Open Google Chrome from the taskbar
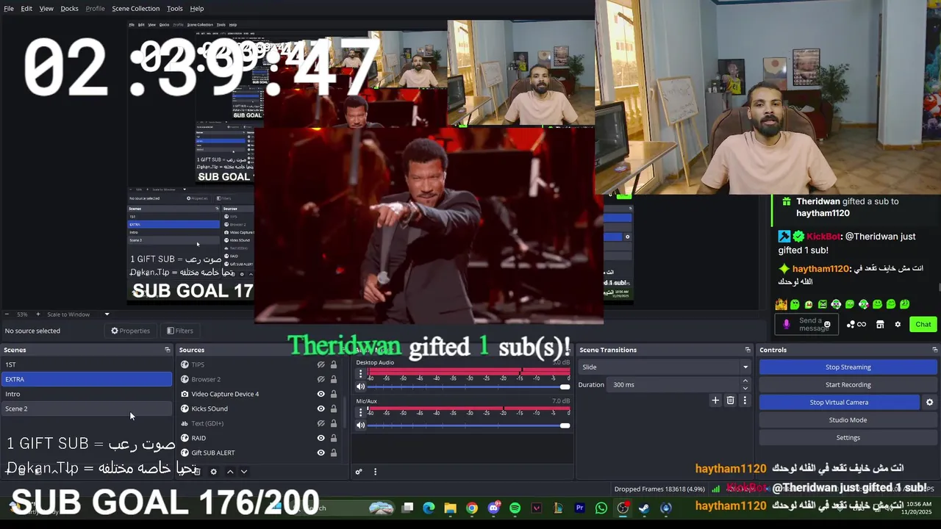941x529 pixels. pos(472,508)
